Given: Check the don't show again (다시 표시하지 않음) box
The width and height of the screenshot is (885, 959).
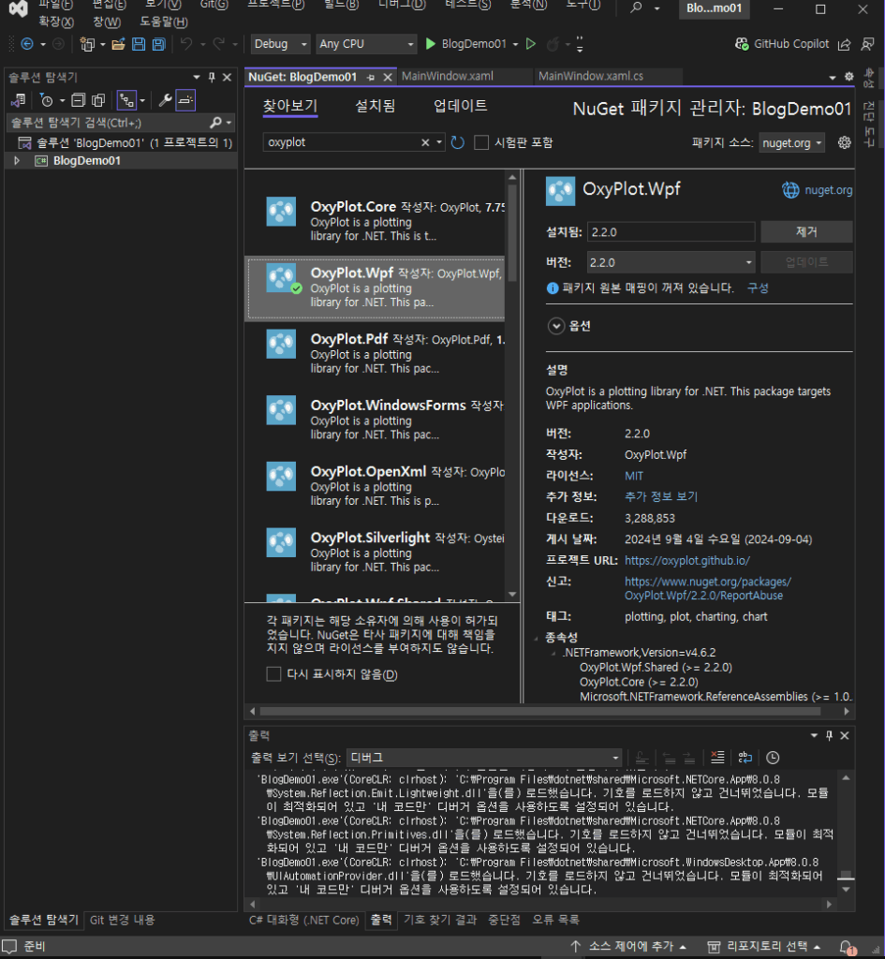Looking at the screenshot, I should (x=274, y=674).
